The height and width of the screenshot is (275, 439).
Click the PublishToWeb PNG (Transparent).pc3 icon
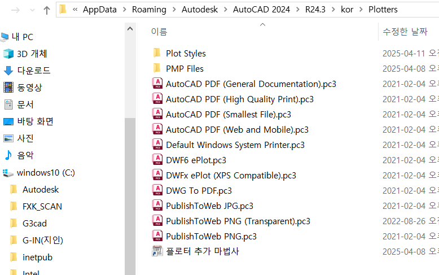click(x=157, y=221)
